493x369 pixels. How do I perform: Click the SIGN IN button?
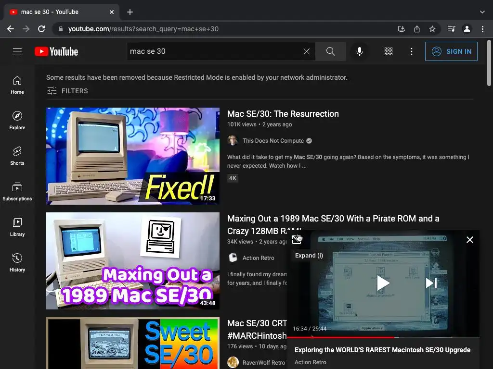(x=451, y=51)
